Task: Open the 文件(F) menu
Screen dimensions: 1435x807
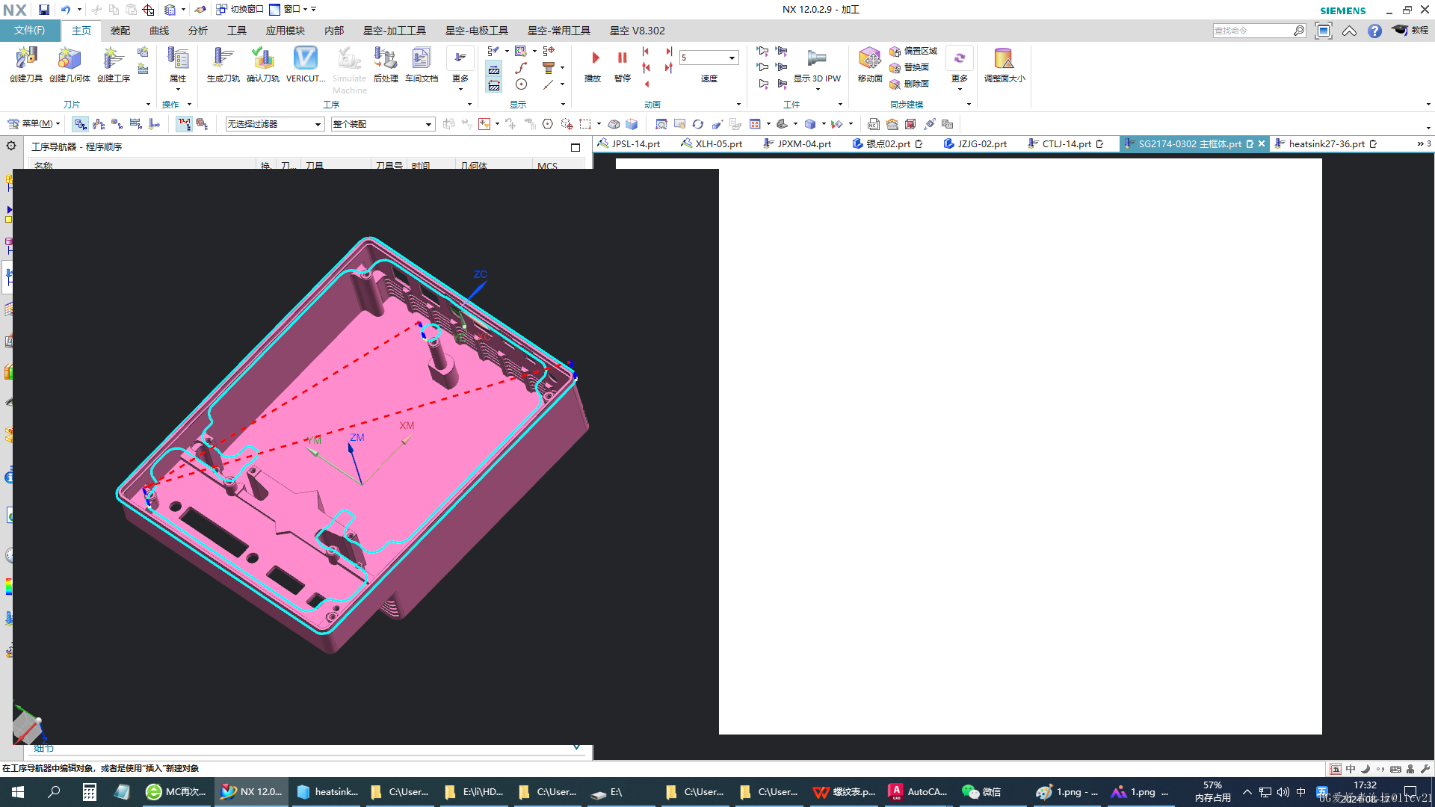Action: pyautogui.click(x=30, y=31)
